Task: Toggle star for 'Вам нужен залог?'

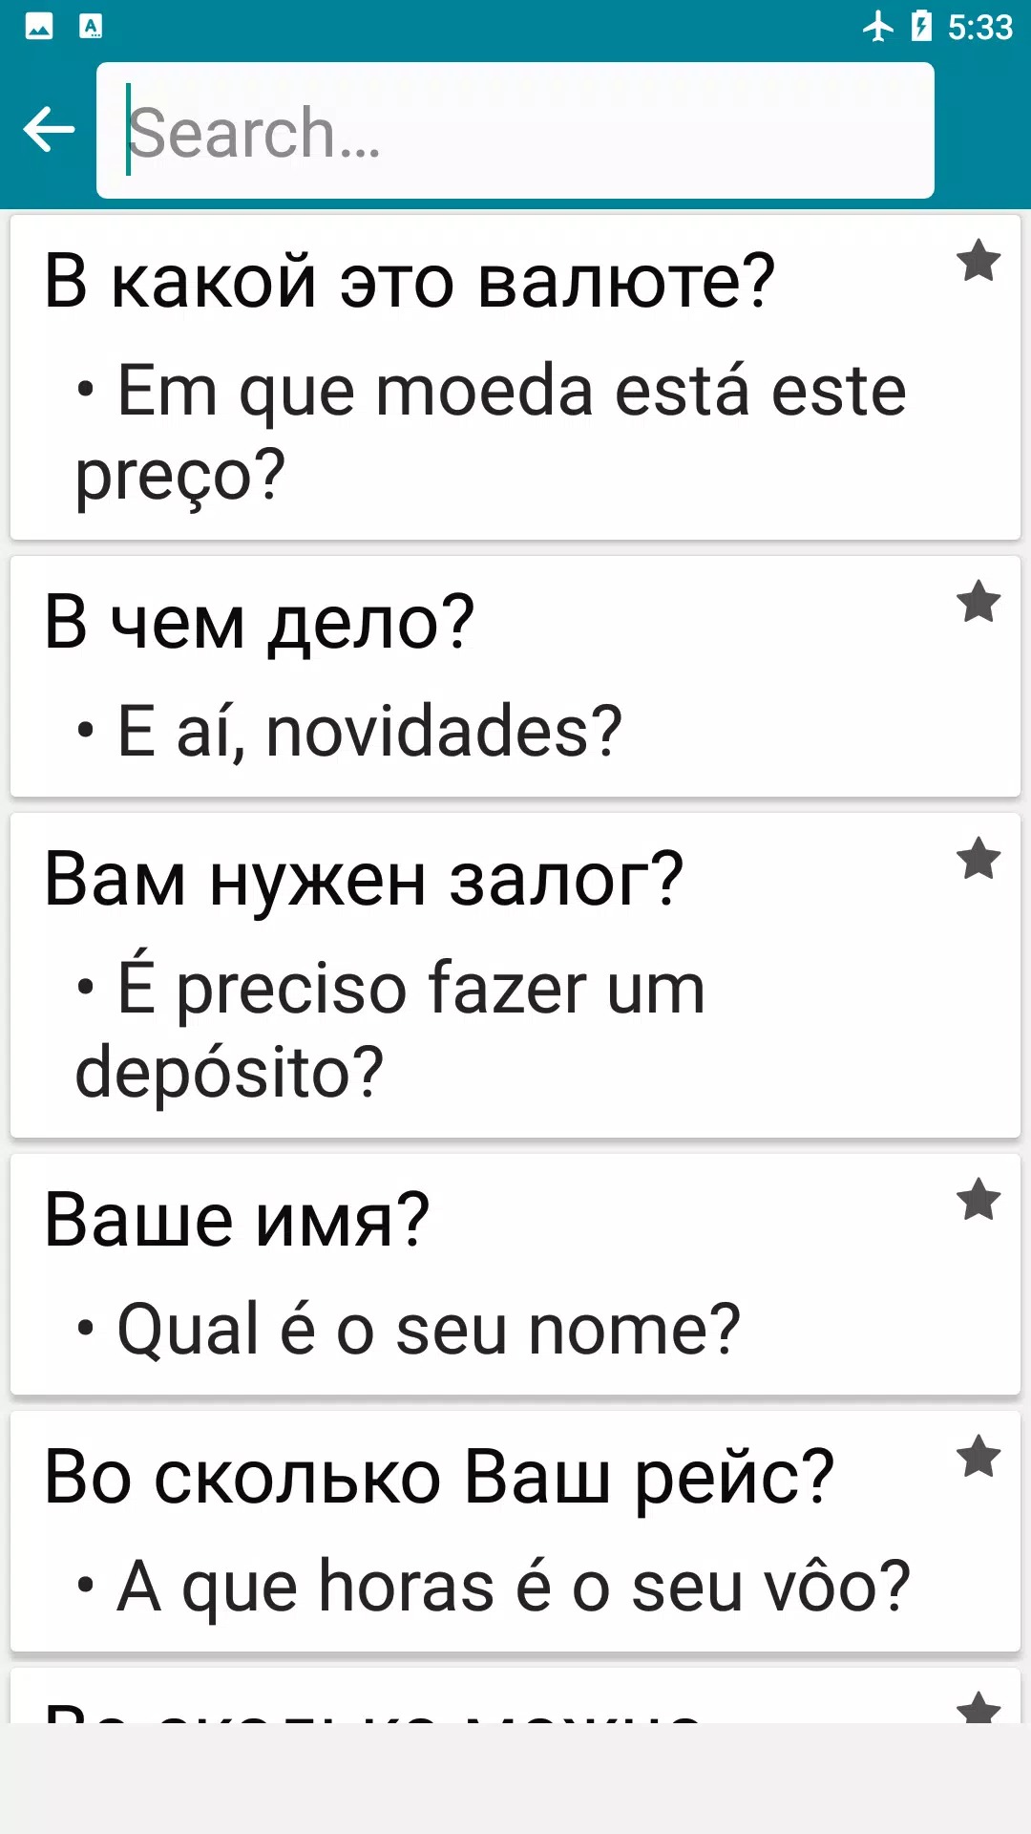Action: (978, 859)
